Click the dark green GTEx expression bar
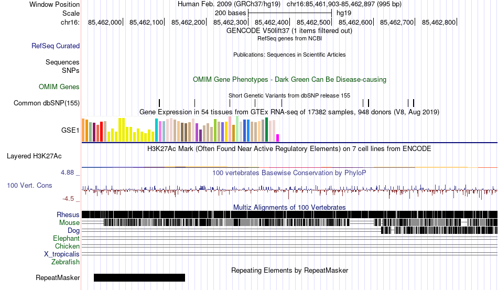 [266, 130]
